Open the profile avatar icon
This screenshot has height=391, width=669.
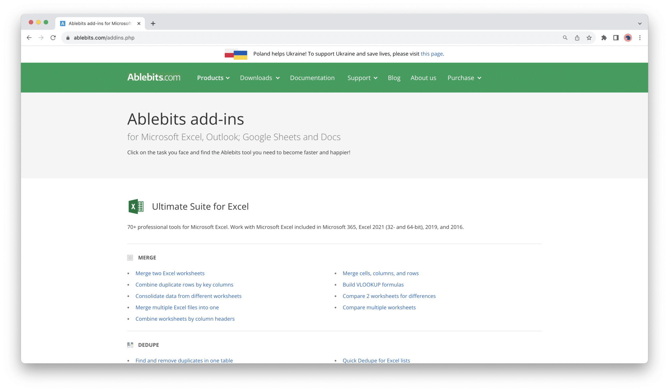(628, 38)
